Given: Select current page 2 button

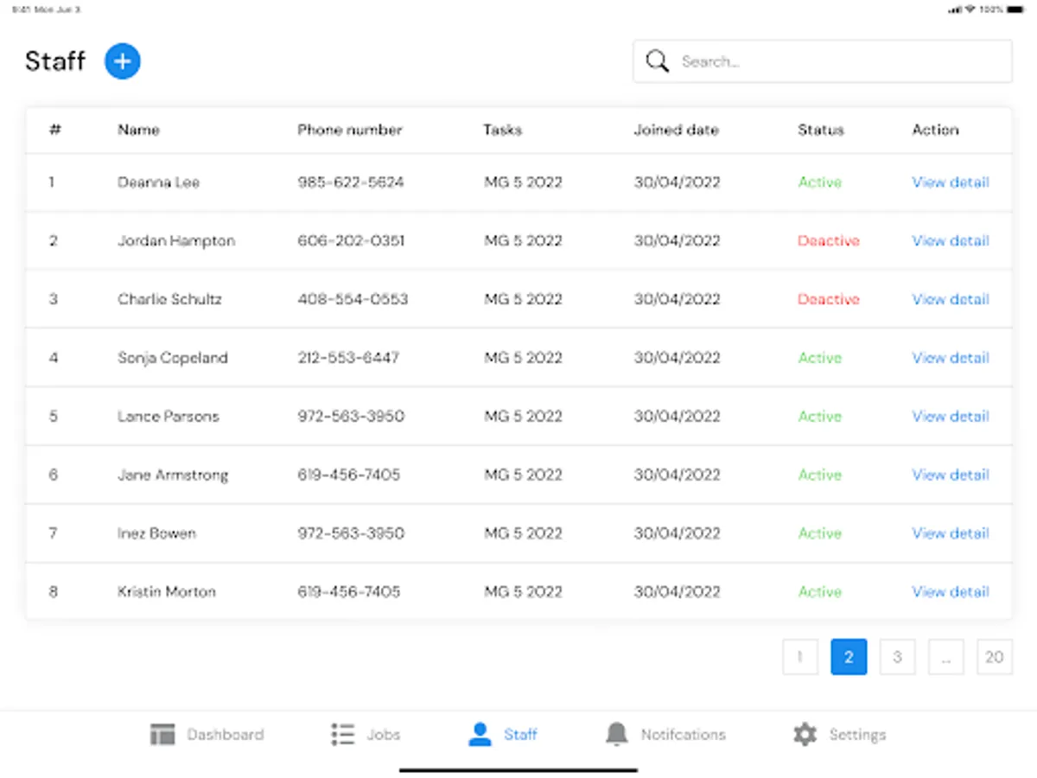Looking at the screenshot, I should (x=849, y=657).
